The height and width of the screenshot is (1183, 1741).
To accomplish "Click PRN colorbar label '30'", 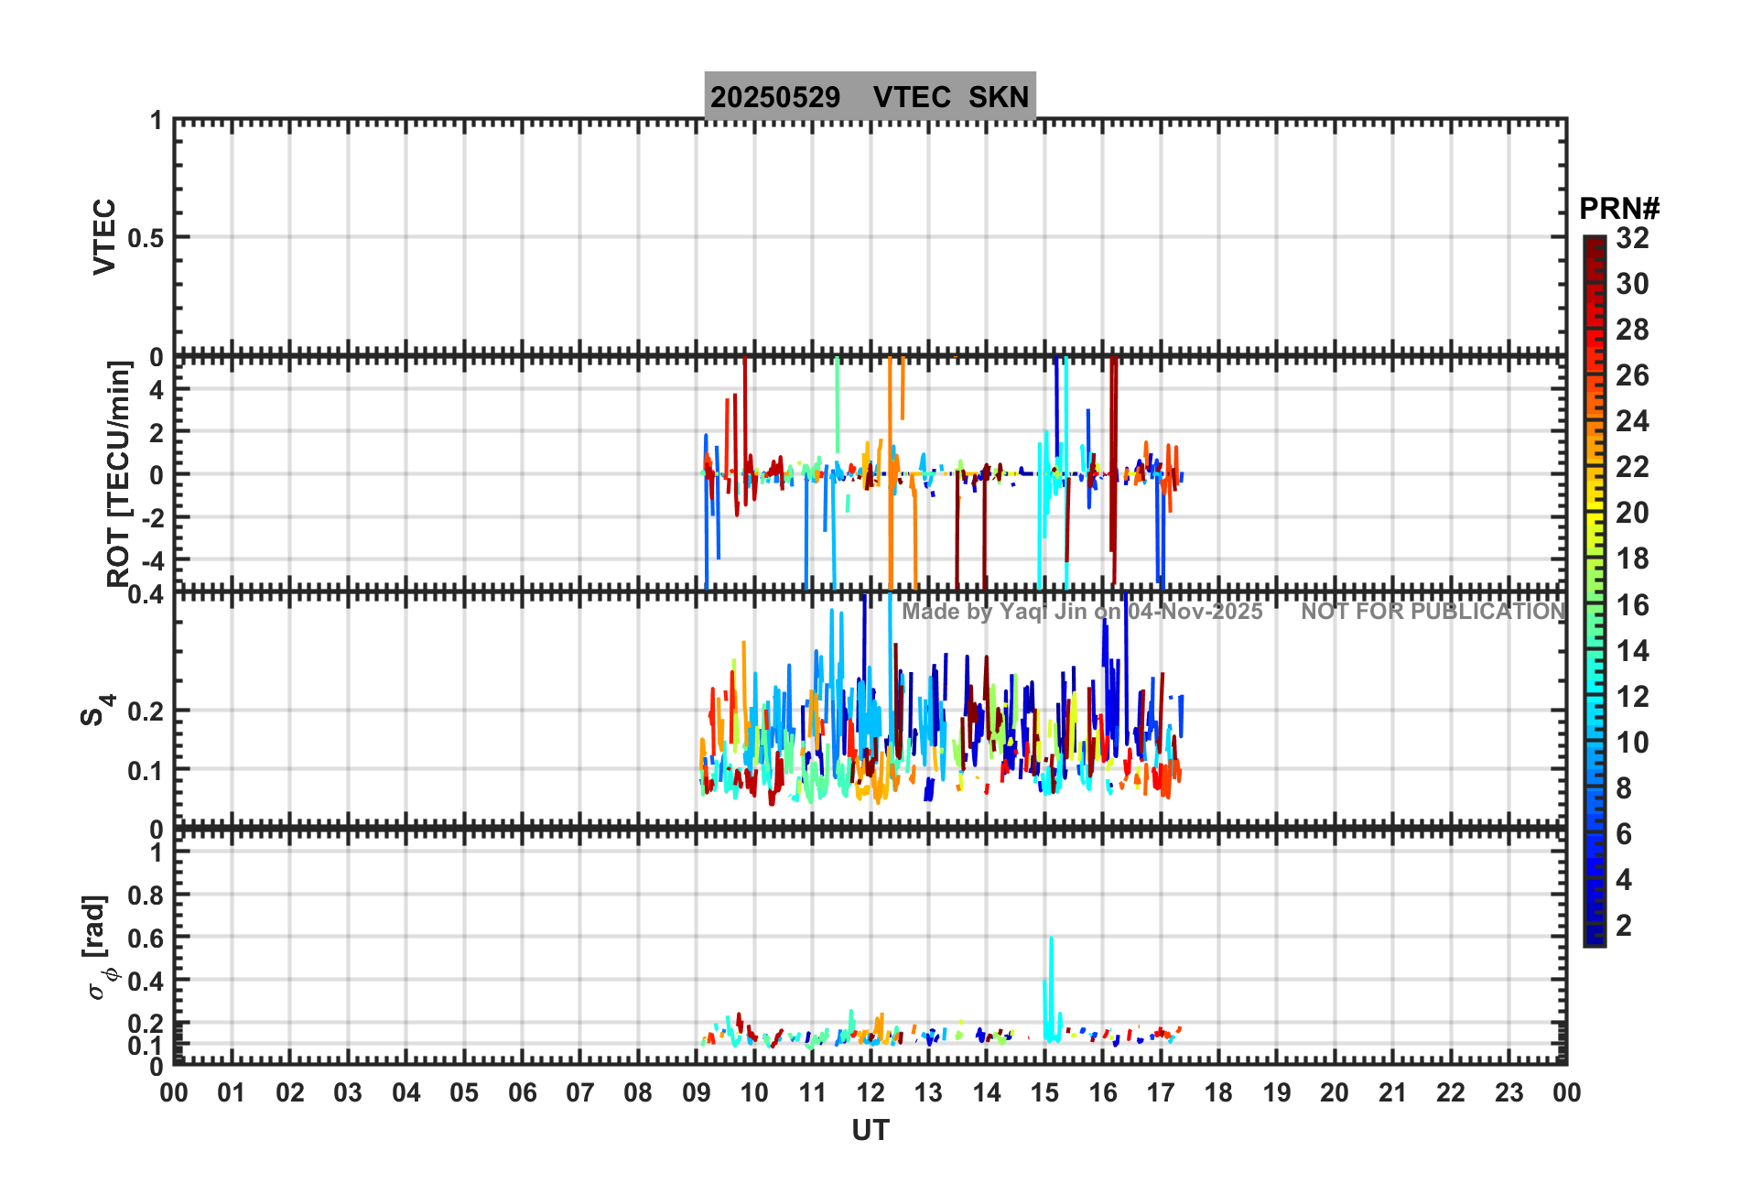I will point(1632,284).
